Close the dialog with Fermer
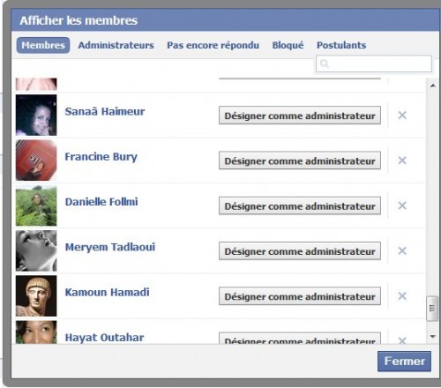The height and width of the screenshot is (388, 441). tap(405, 362)
